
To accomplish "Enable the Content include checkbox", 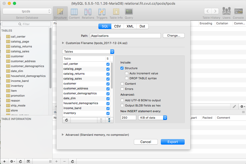I will point(122,84).
